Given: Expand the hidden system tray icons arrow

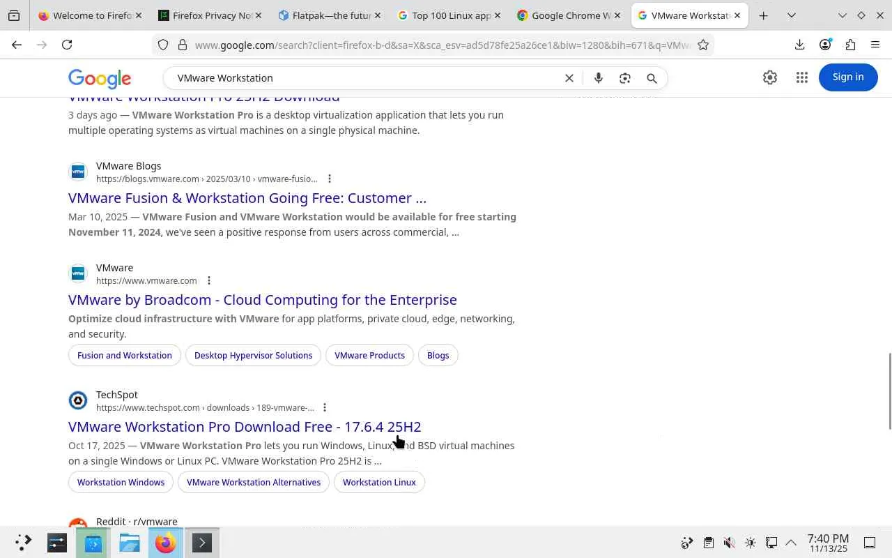Looking at the screenshot, I should pyautogui.click(x=791, y=543).
